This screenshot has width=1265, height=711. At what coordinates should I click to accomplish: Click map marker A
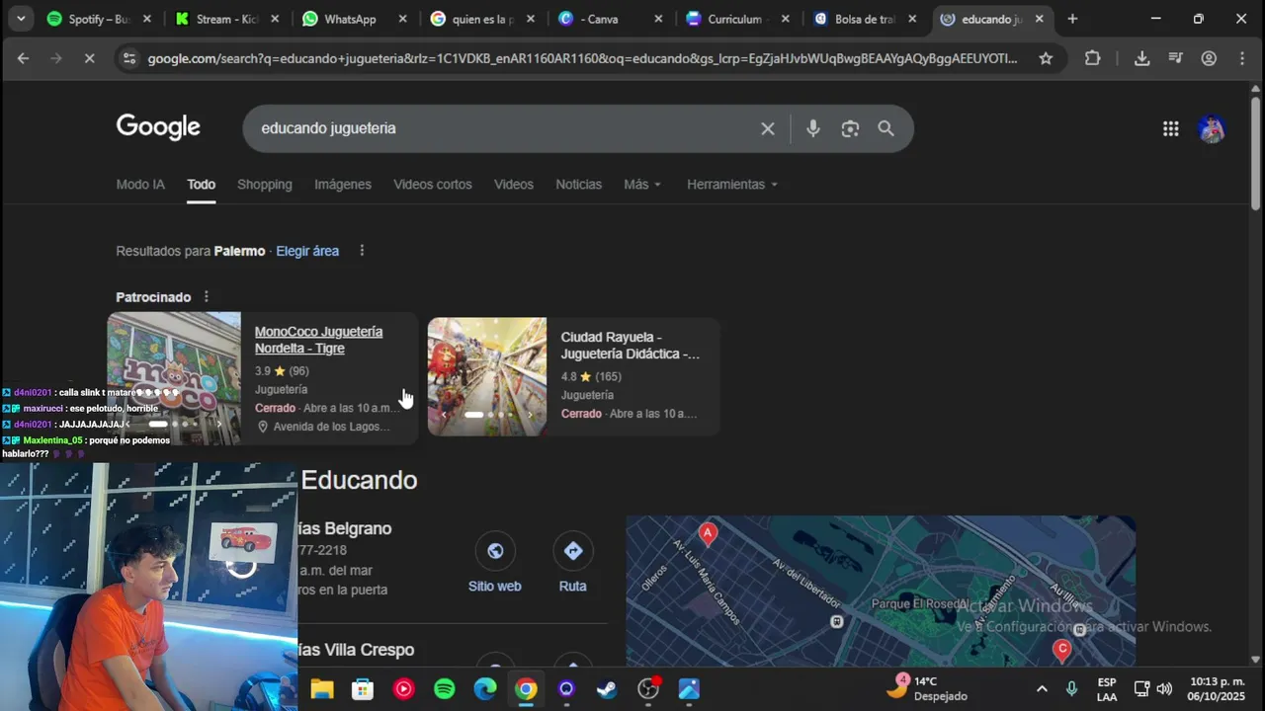[x=708, y=534]
